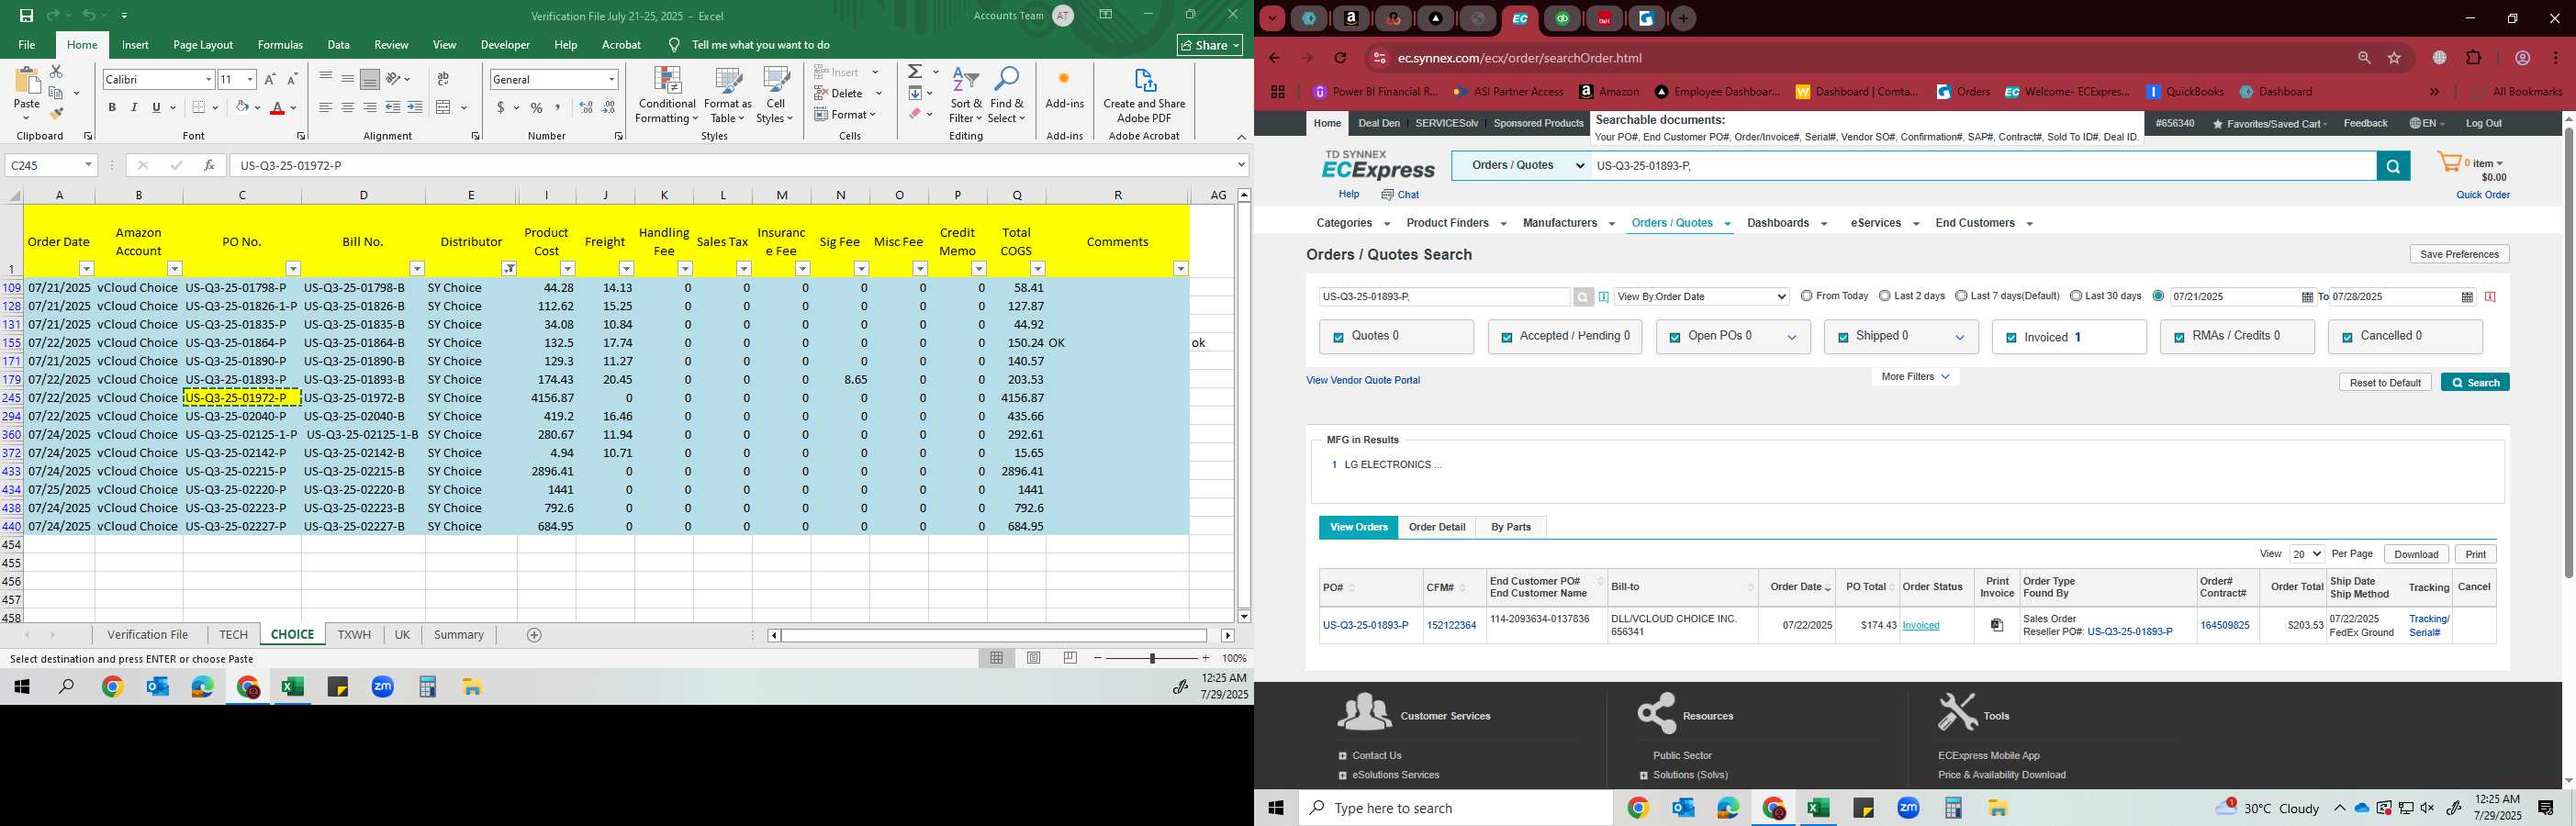Open the Calibri font name dropdown

(x=208, y=79)
